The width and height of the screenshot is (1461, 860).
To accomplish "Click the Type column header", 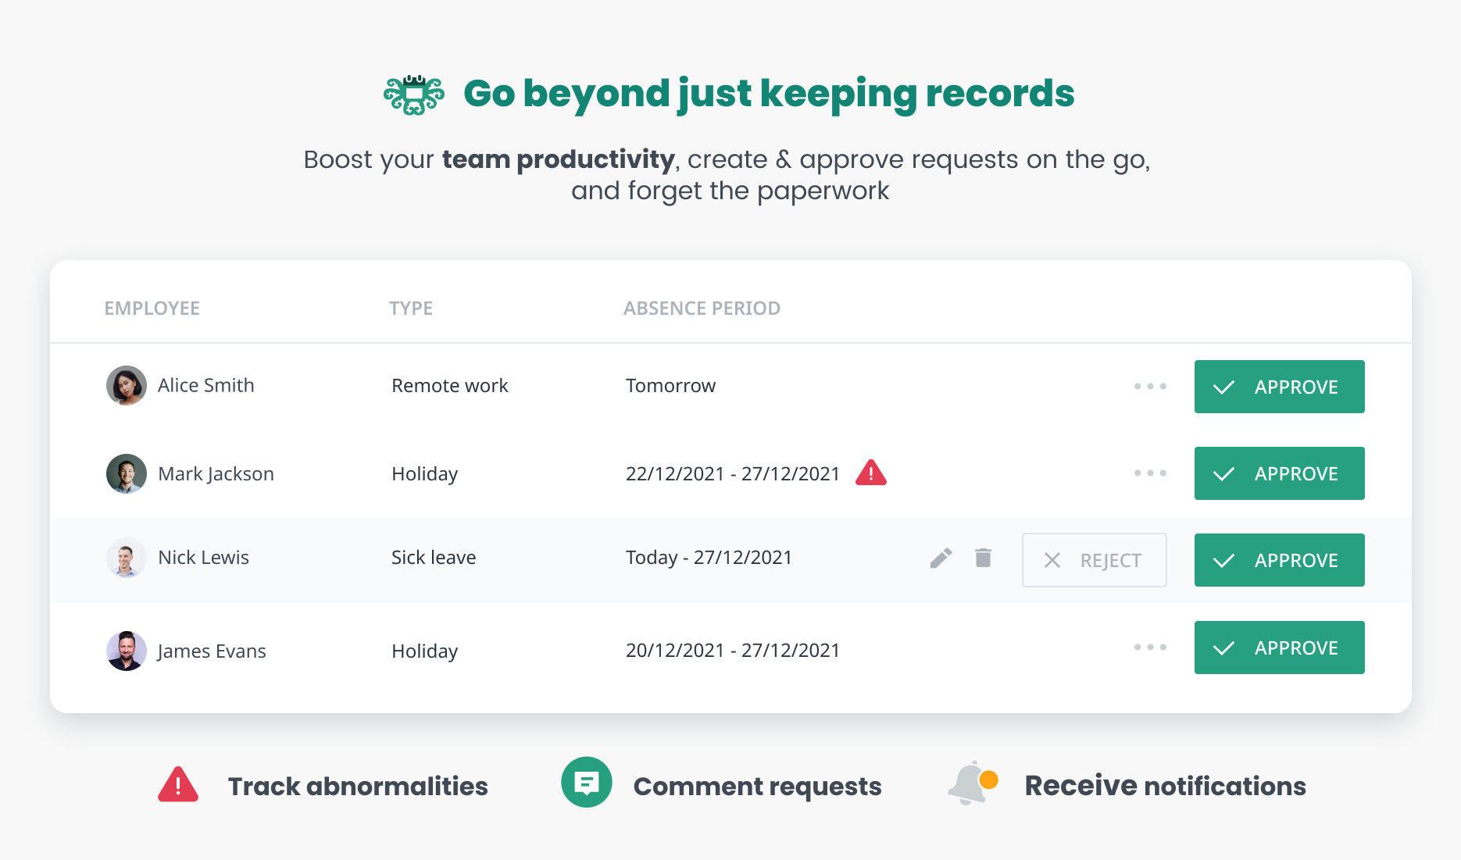I will [411, 309].
